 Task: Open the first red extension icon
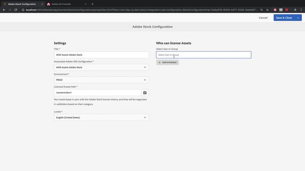275,10
